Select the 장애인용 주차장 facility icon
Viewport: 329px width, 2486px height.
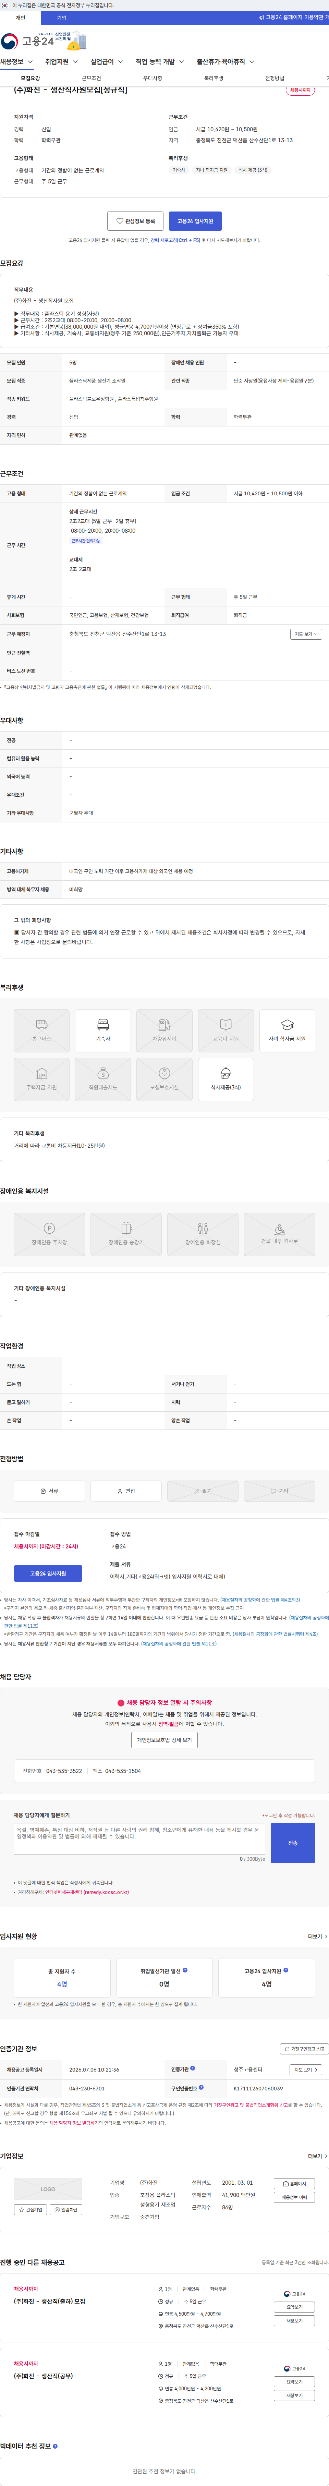coord(49,1234)
